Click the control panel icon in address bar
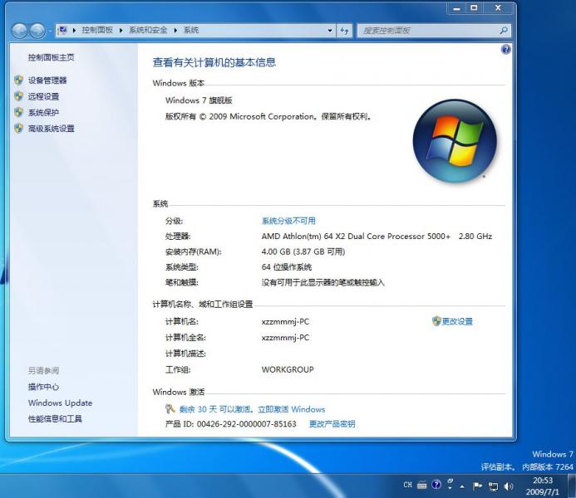The image size is (576, 498). point(63,30)
